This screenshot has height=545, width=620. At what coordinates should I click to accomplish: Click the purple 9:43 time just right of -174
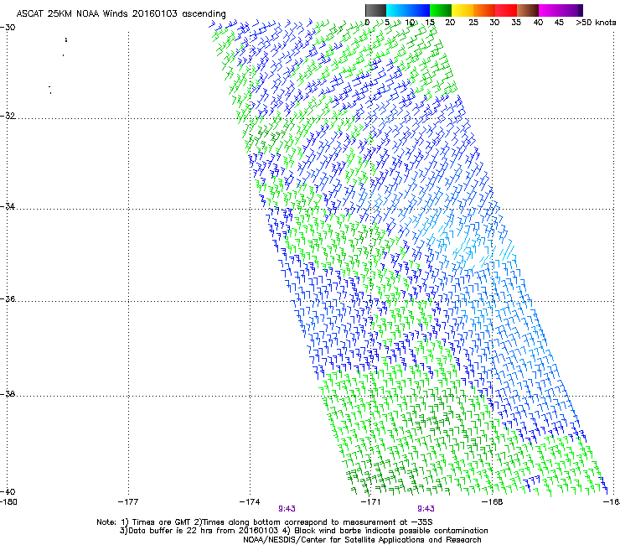tap(287, 509)
